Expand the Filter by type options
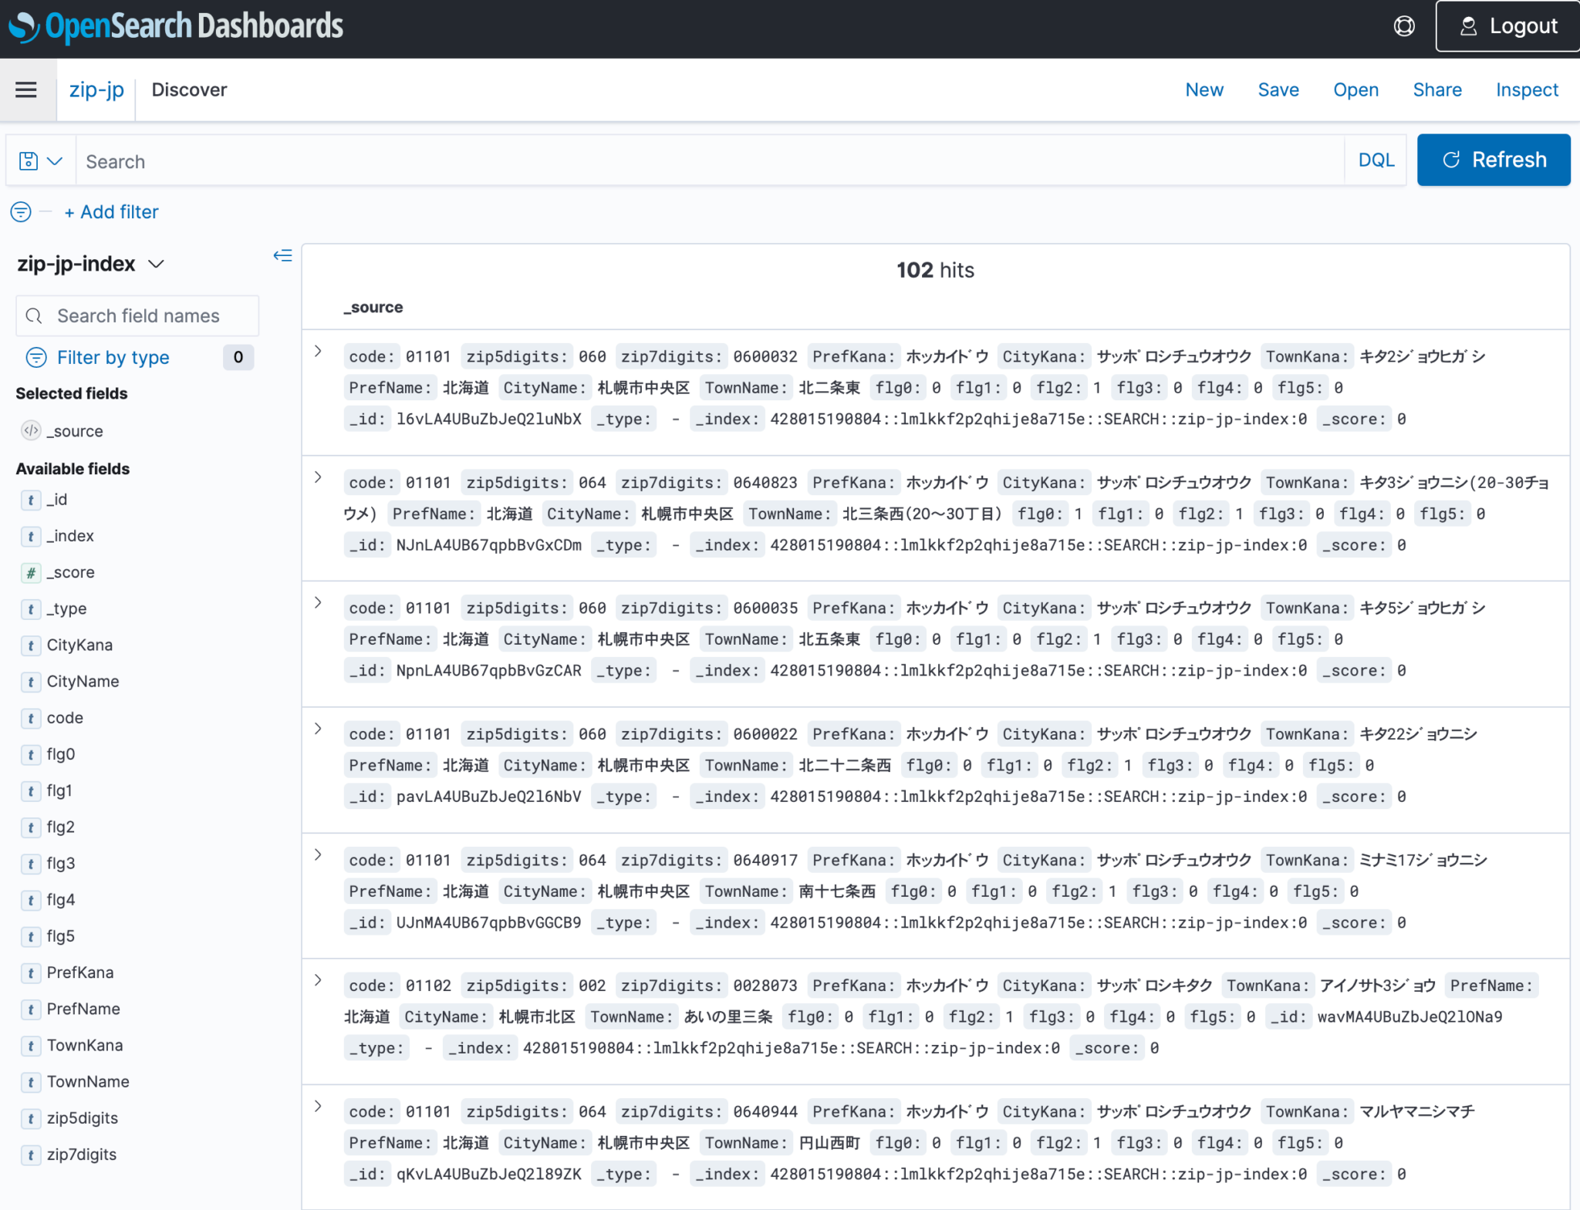The width and height of the screenshot is (1580, 1210). click(113, 357)
